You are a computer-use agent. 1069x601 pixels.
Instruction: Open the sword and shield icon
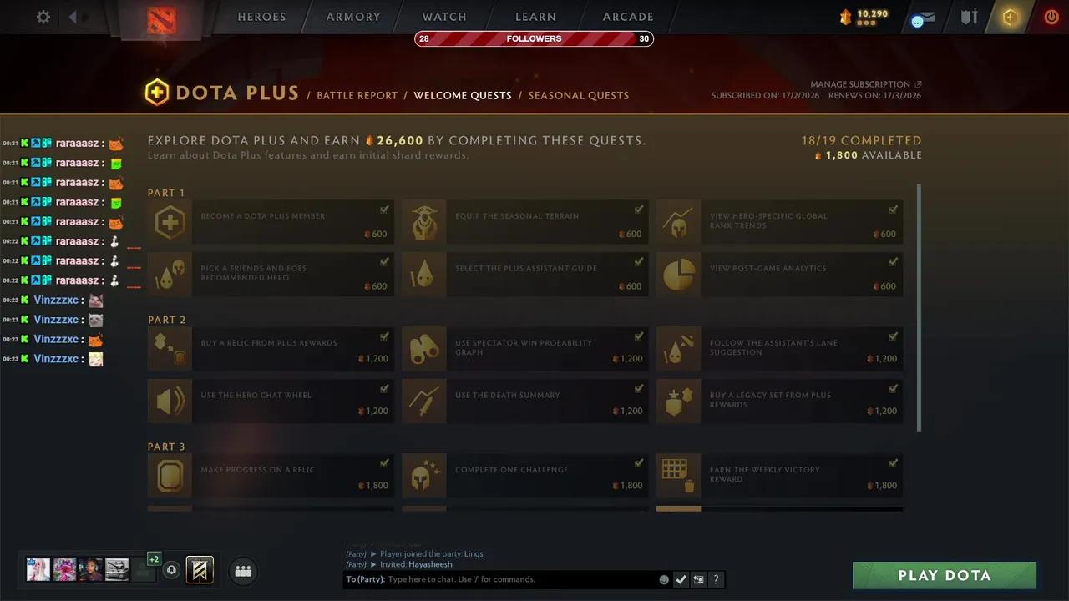tap(968, 17)
